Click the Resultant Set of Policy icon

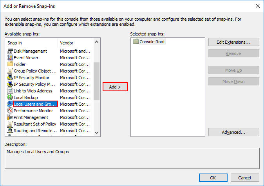(10, 124)
